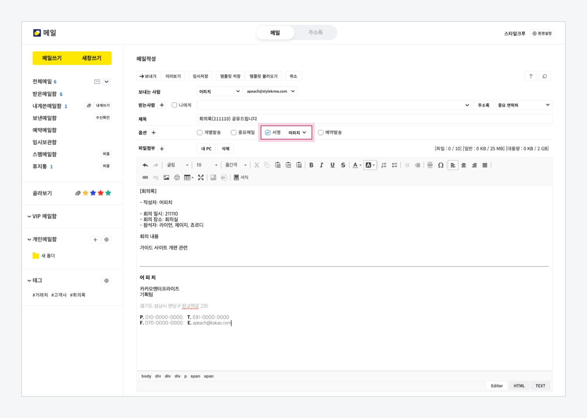Switch editor to HTML mode
This screenshot has width=587, height=418.
[x=519, y=386]
